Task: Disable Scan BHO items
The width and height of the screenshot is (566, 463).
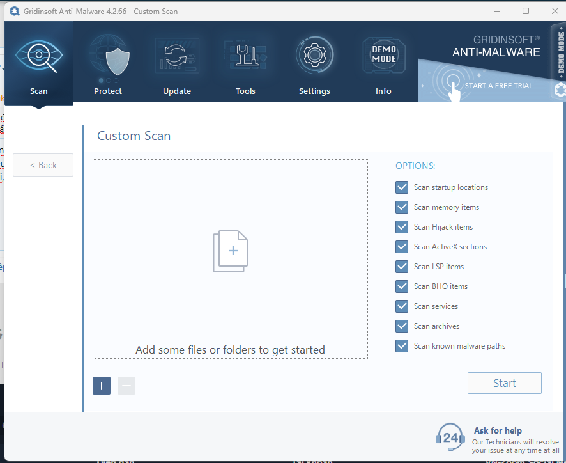Action: coord(402,286)
